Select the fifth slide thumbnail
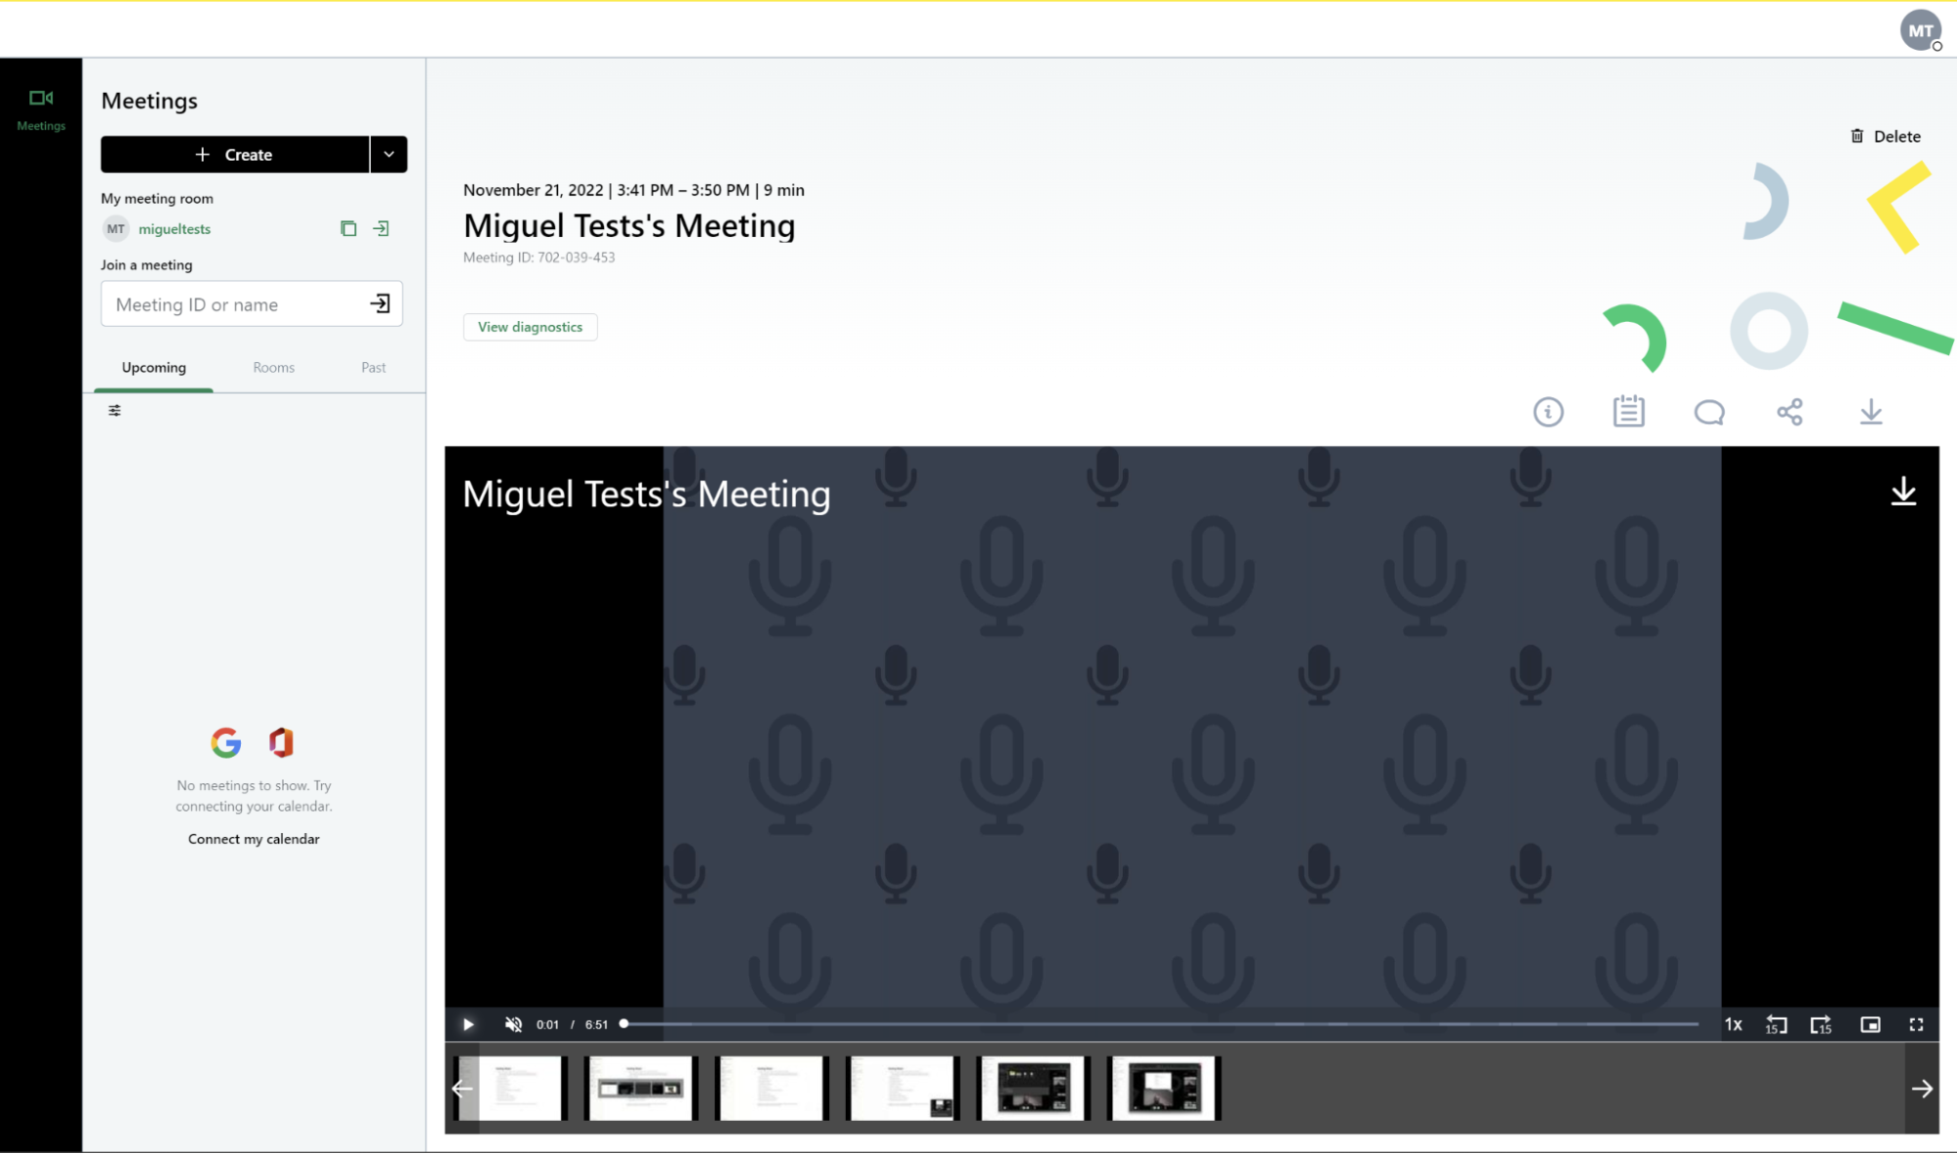This screenshot has width=1957, height=1154. click(x=1033, y=1087)
